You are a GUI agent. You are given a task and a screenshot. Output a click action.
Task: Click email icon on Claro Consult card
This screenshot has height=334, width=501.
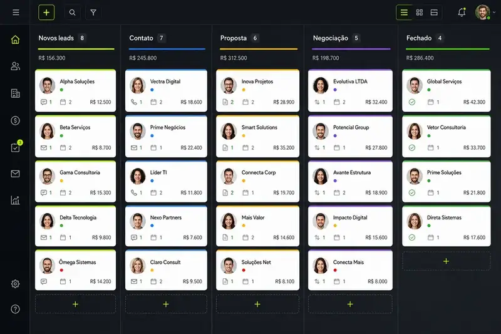pyautogui.click(x=134, y=281)
